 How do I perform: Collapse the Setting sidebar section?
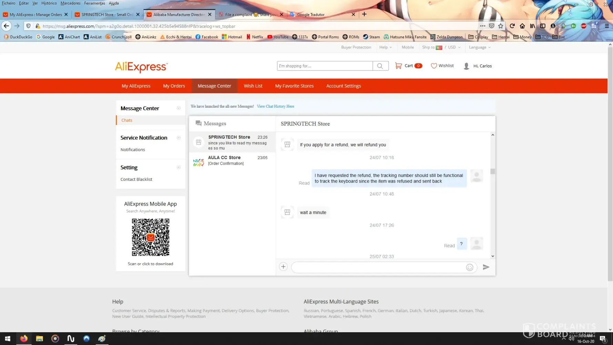pos(179,167)
